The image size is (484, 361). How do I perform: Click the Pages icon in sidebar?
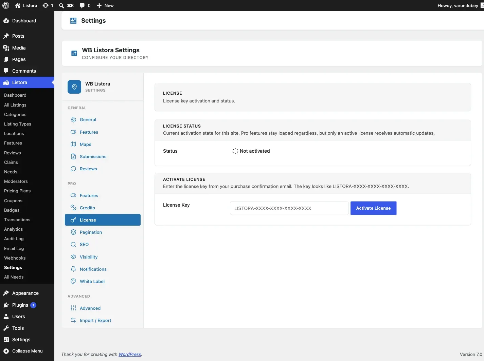[6, 59]
